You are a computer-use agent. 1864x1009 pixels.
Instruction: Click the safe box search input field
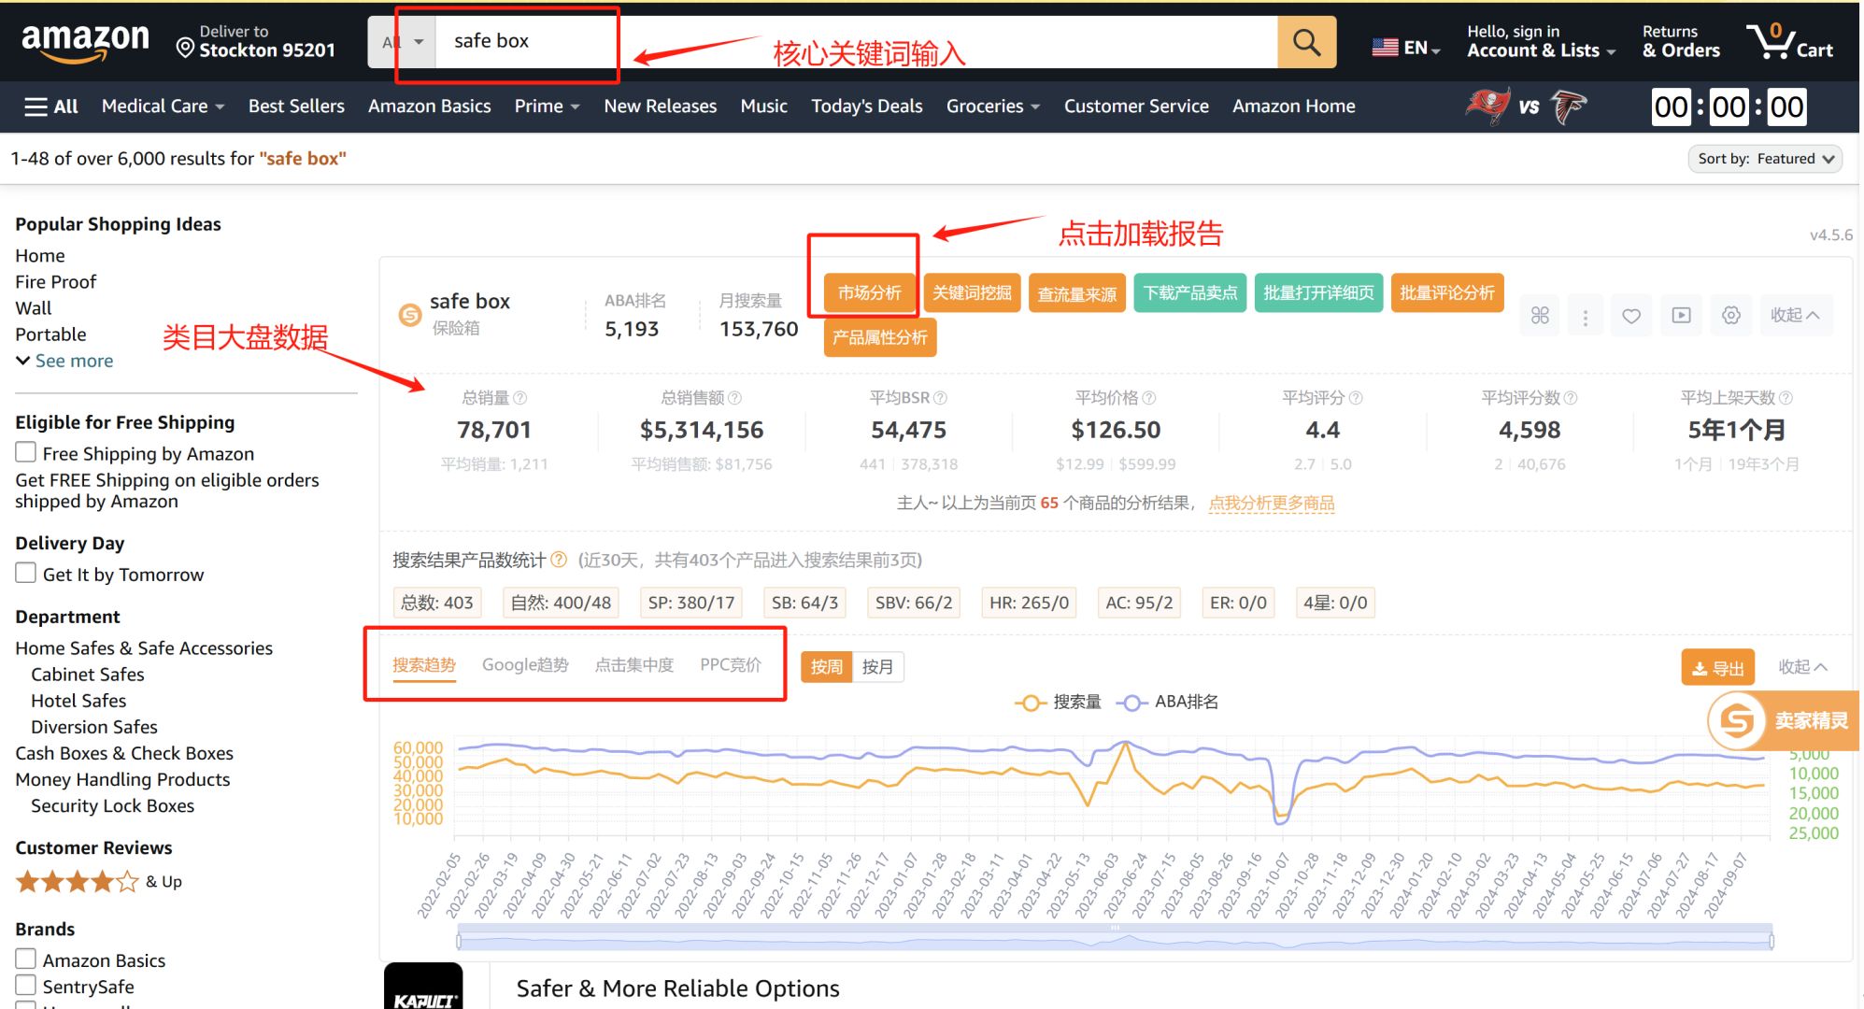click(x=855, y=42)
